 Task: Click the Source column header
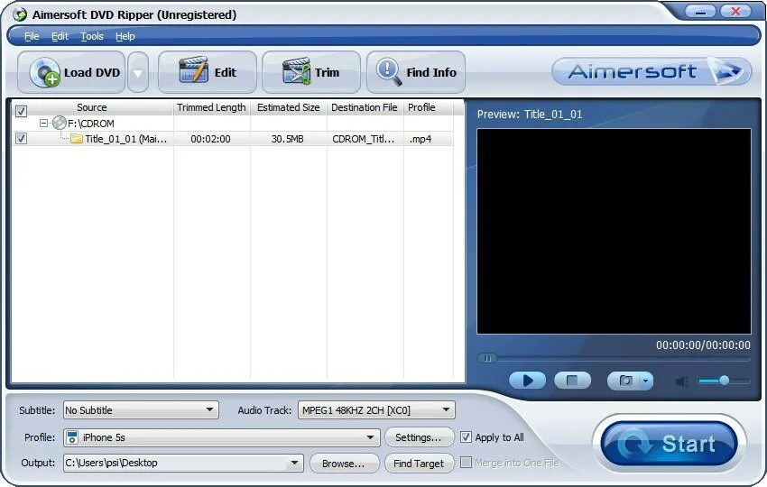pos(92,107)
